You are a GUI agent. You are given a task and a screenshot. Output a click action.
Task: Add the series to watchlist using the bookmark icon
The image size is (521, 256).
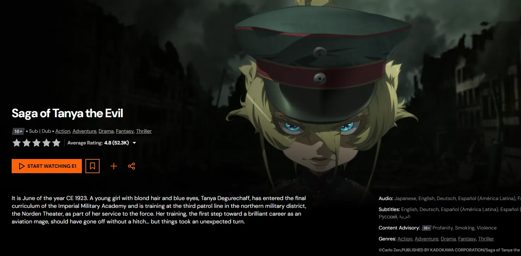(x=93, y=166)
